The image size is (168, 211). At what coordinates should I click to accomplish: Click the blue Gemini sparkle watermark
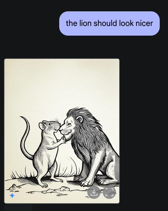tap(12, 195)
